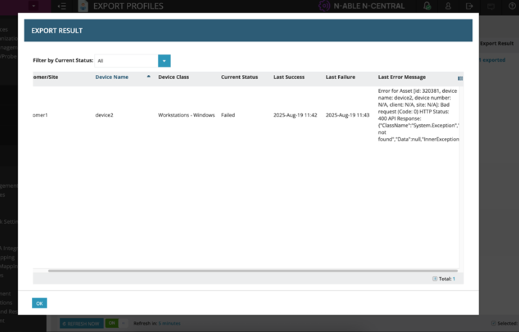Sort by Device Name column header
The width and height of the screenshot is (519, 332).
point(112,77)
